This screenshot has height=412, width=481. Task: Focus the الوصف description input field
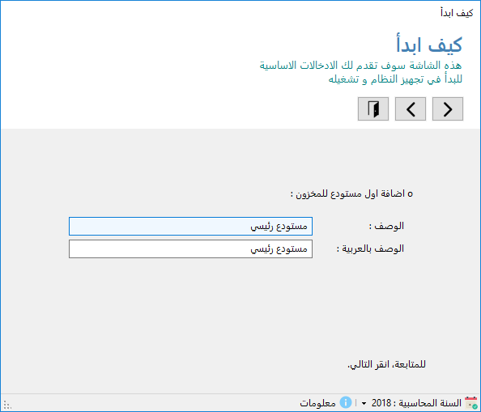[x=190, y=226]
